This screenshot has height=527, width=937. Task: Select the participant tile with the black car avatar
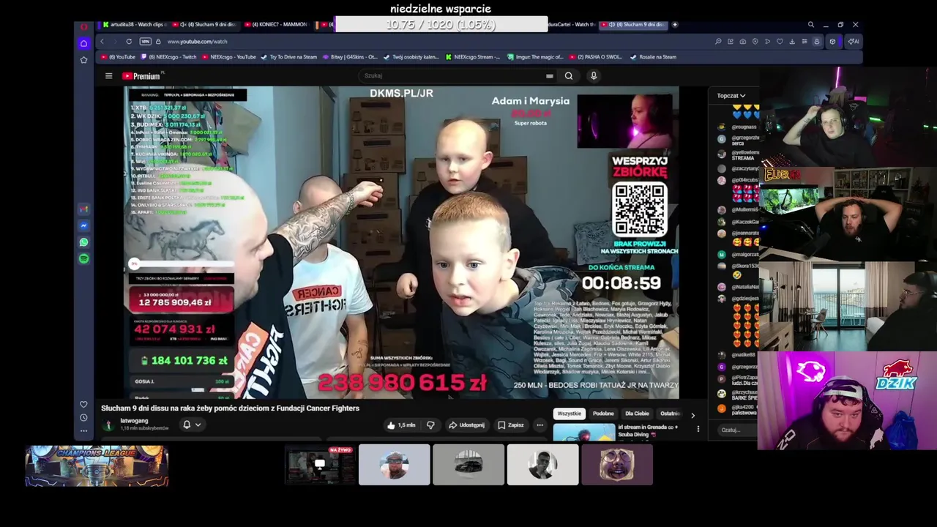coord(468,465)
